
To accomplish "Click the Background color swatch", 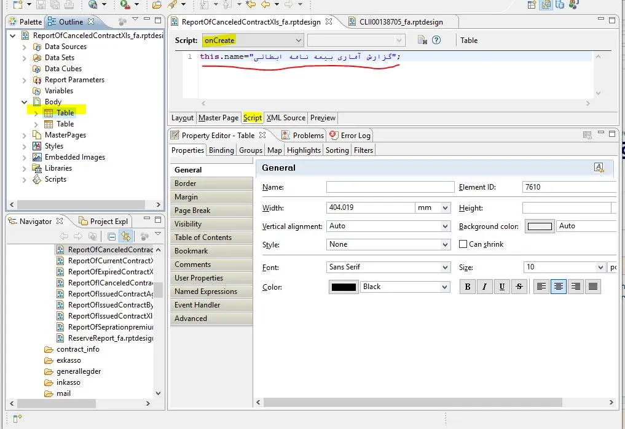I will (x=540, y=226).
